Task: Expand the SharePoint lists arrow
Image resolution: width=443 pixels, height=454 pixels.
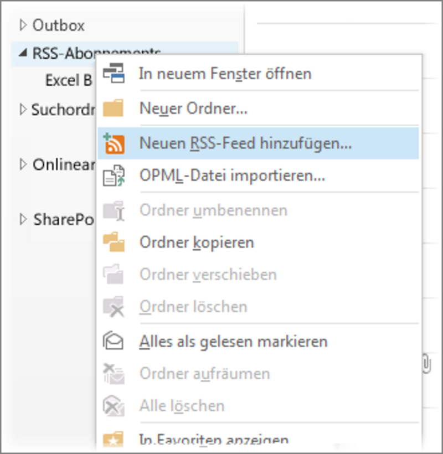Action: tap(23, 219)
